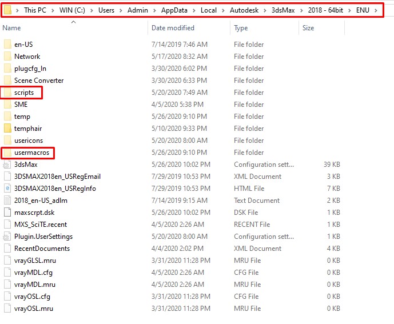Select the 3DSMAX2018en_USRegInfo HTML file icon
394x324 pixels.
(7, 189)
